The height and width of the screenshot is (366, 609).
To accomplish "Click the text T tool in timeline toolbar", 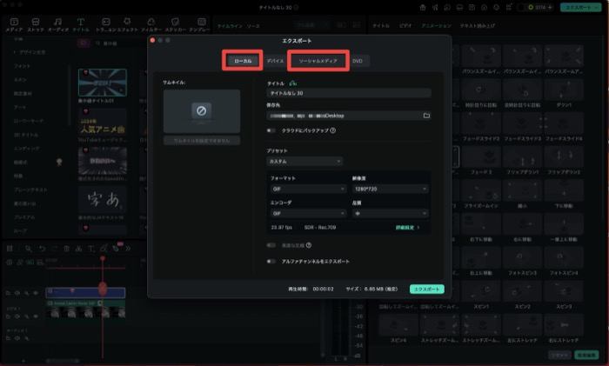I will (90, 249).
